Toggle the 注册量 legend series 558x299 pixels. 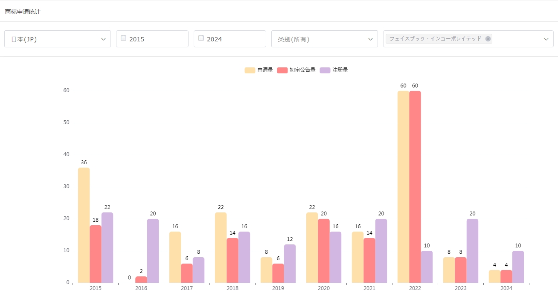(x=334, y=70)
